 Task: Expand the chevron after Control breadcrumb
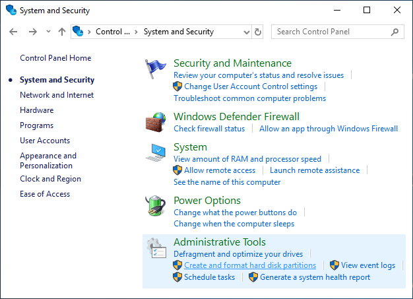point(136,32)
